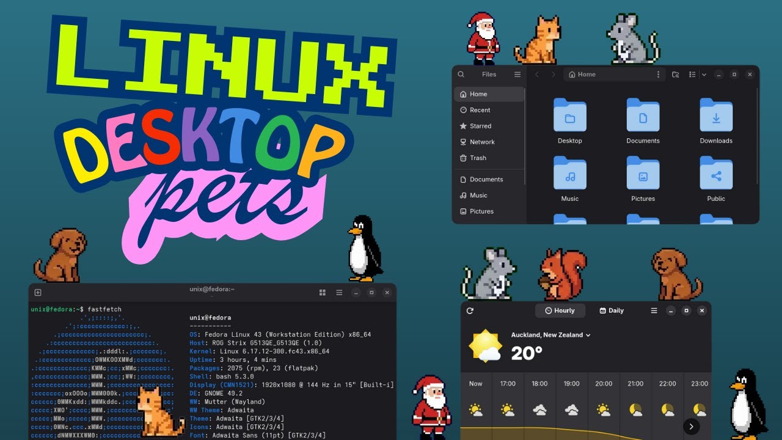Select the Downloads folder icon
Image resolution: width=782 pixels, height=440 pixels.
(x=716, y=116)
